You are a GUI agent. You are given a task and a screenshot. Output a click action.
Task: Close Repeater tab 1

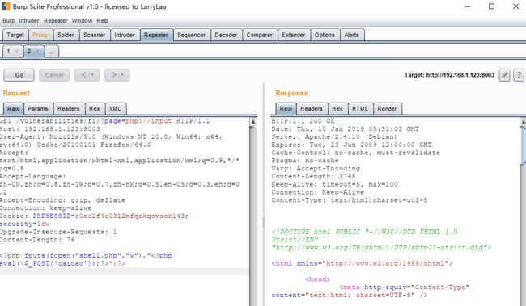point(16,52)
